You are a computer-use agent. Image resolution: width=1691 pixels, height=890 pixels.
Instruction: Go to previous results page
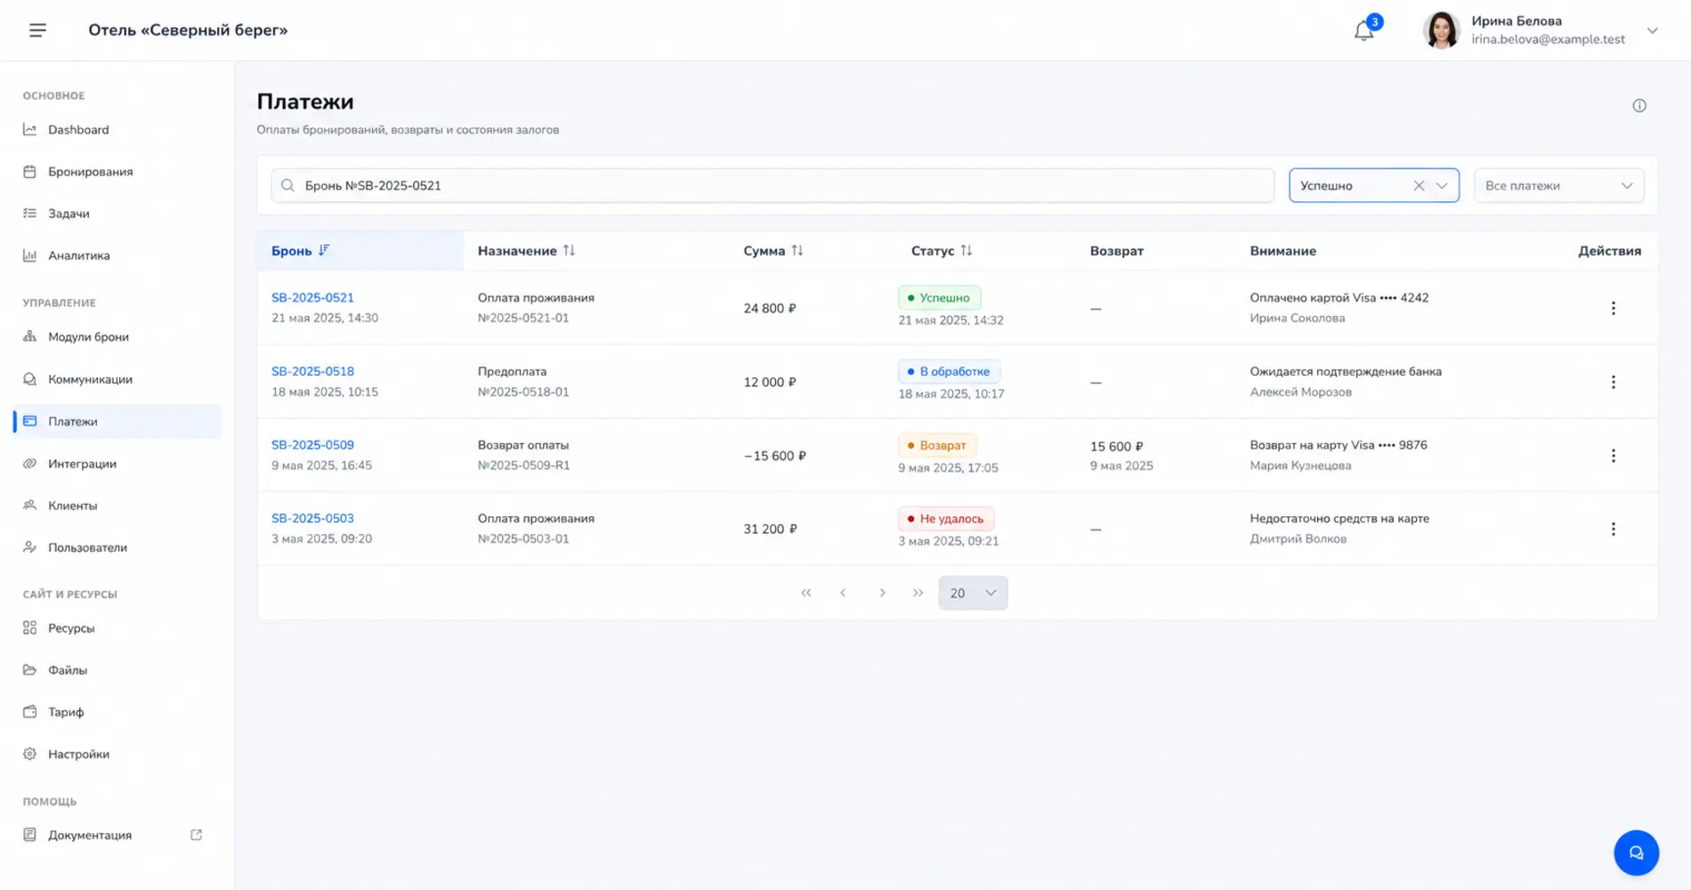point(843,593)
